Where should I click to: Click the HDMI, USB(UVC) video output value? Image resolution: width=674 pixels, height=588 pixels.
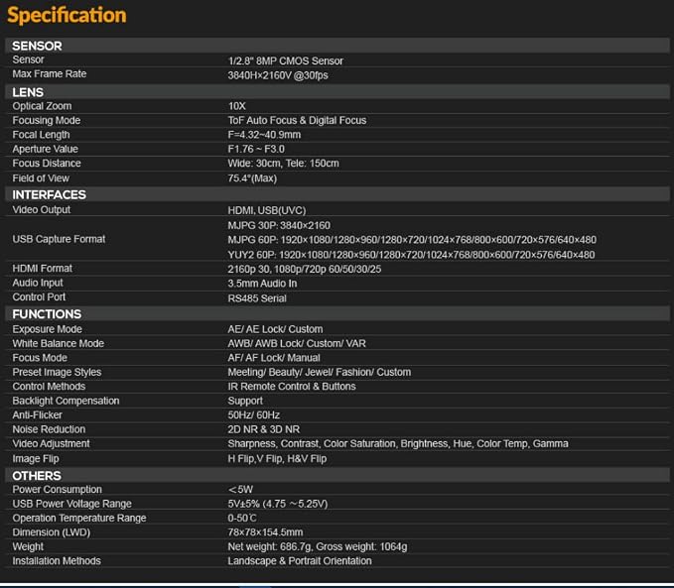[x=267, y=210]
